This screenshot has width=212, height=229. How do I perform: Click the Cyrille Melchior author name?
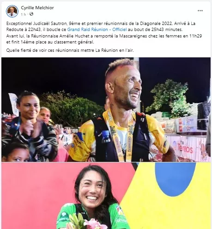37,8
